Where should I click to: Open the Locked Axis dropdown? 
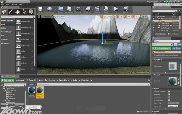click(x=173, y=106)
